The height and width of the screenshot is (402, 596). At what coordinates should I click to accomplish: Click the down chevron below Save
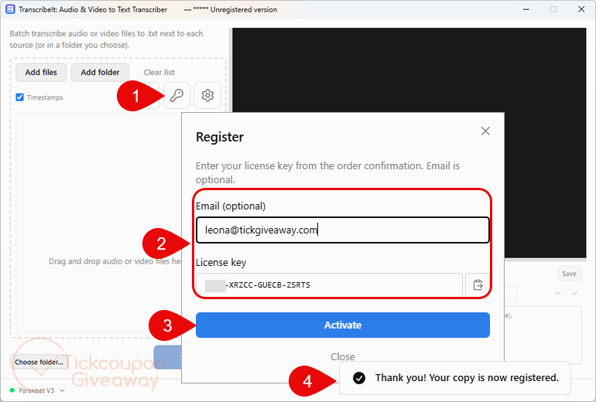pos(574,293)
